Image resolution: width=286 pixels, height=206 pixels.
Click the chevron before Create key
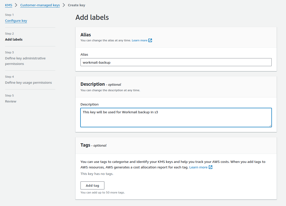click(x=64, y=5)
